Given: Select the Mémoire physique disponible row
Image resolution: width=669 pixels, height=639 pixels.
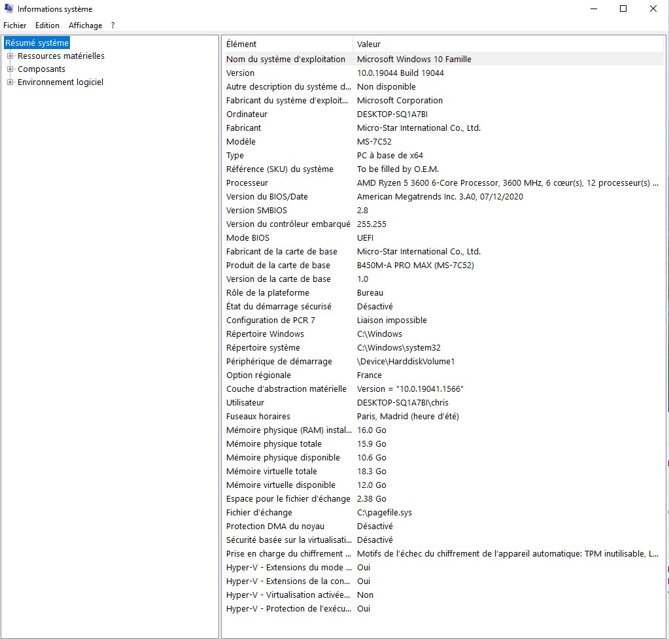Looking at the screenshot, I should point(444,457).
